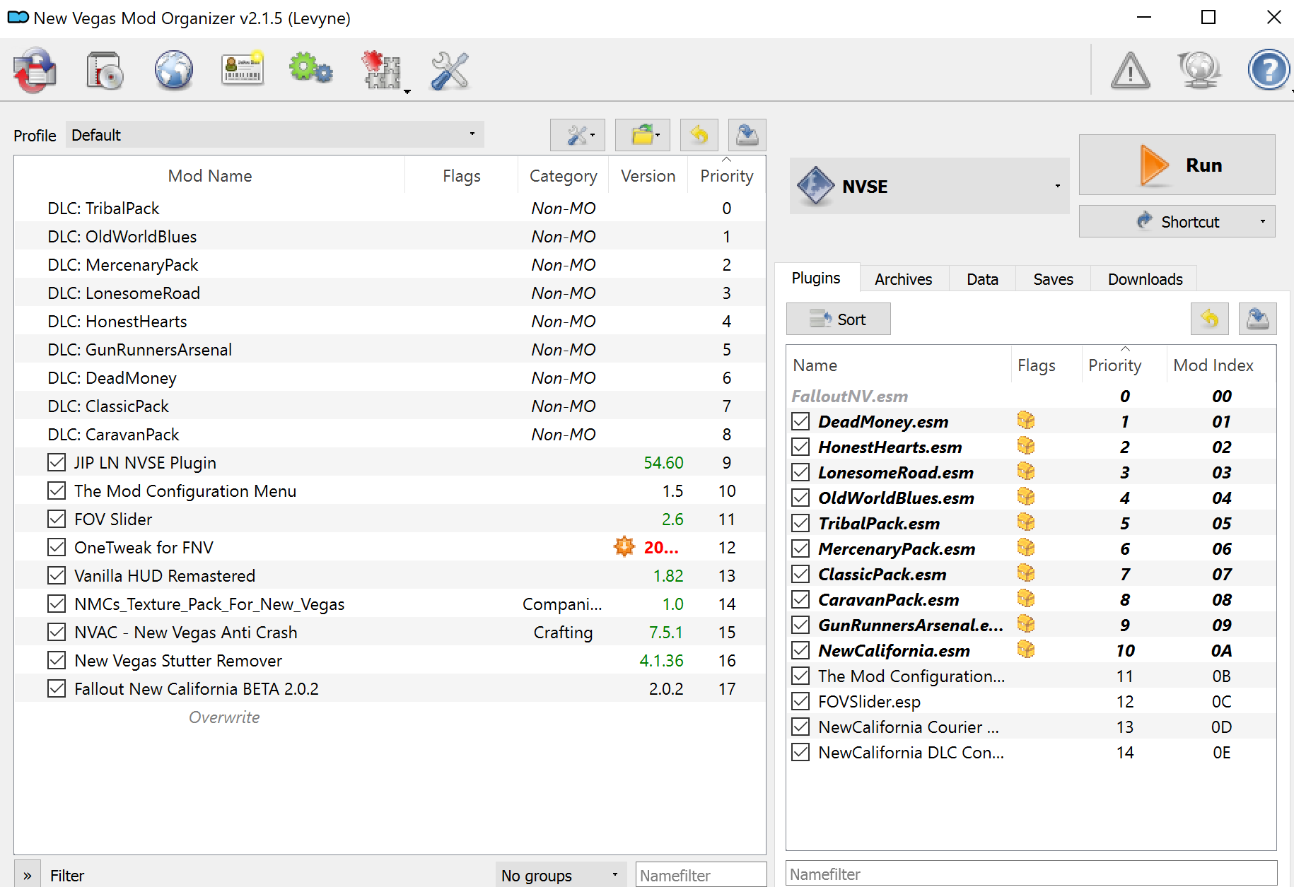Viewport: 1294px width, 887px height.
Task: Select the FalloutNV.esm plugin row
Action: point(1031,396)
